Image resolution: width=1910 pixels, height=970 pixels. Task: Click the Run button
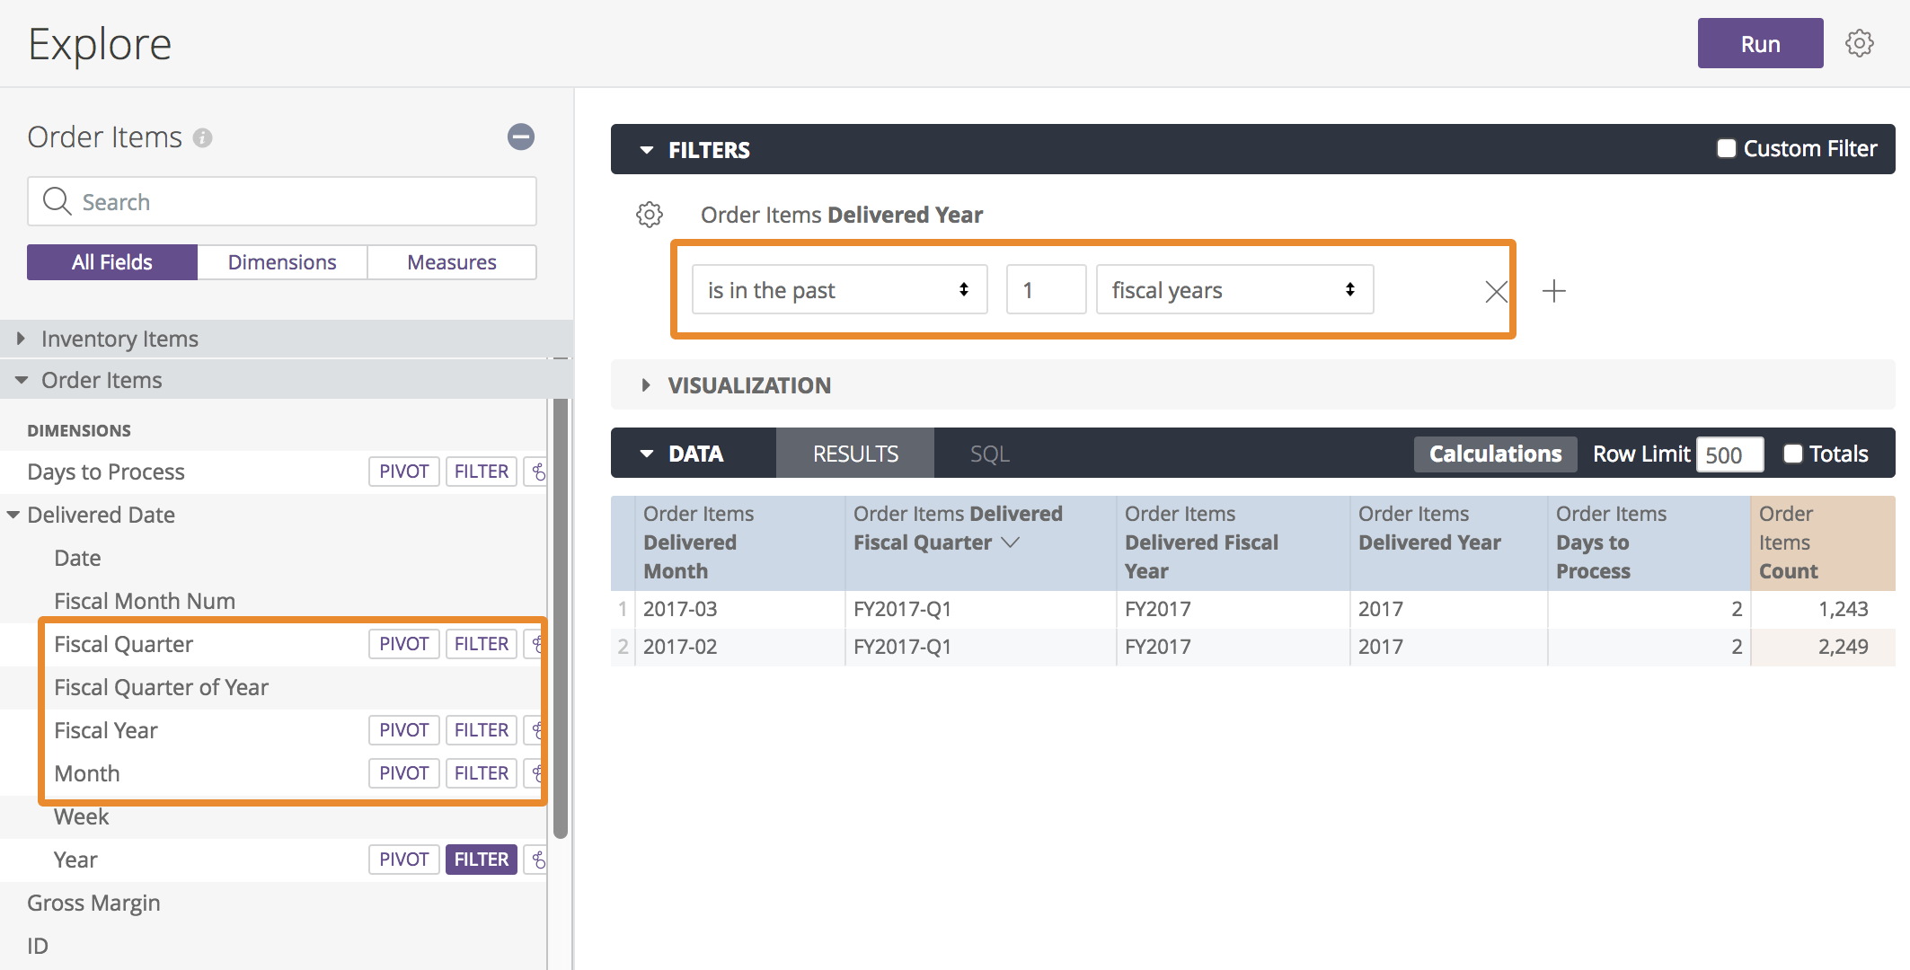point(1759,44)
